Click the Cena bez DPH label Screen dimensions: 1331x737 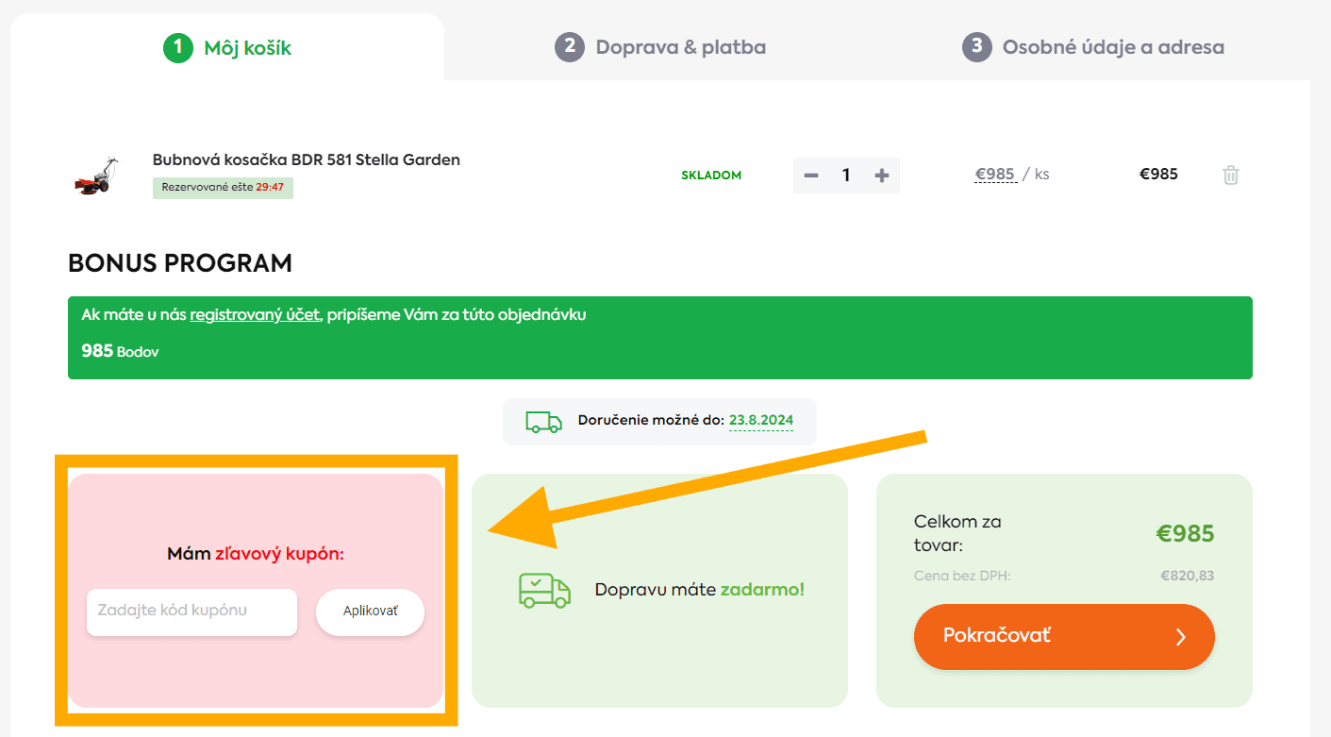coord(962,576)
